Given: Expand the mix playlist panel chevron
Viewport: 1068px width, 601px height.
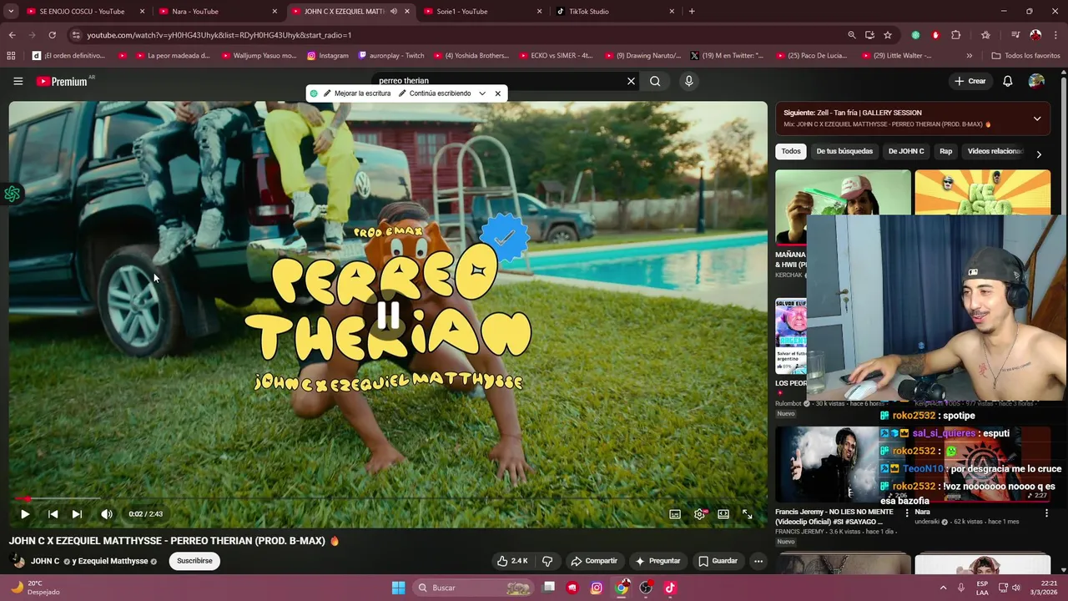Looking at the screenshot, I should tap(1037, 119).
